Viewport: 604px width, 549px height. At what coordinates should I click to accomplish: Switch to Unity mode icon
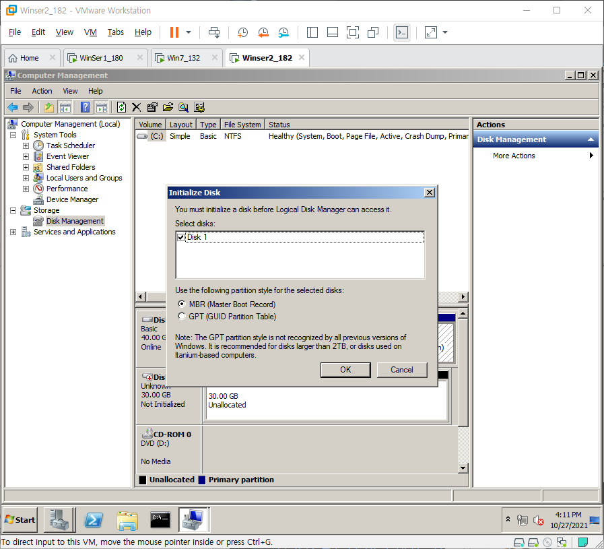(x=373, y=32)
